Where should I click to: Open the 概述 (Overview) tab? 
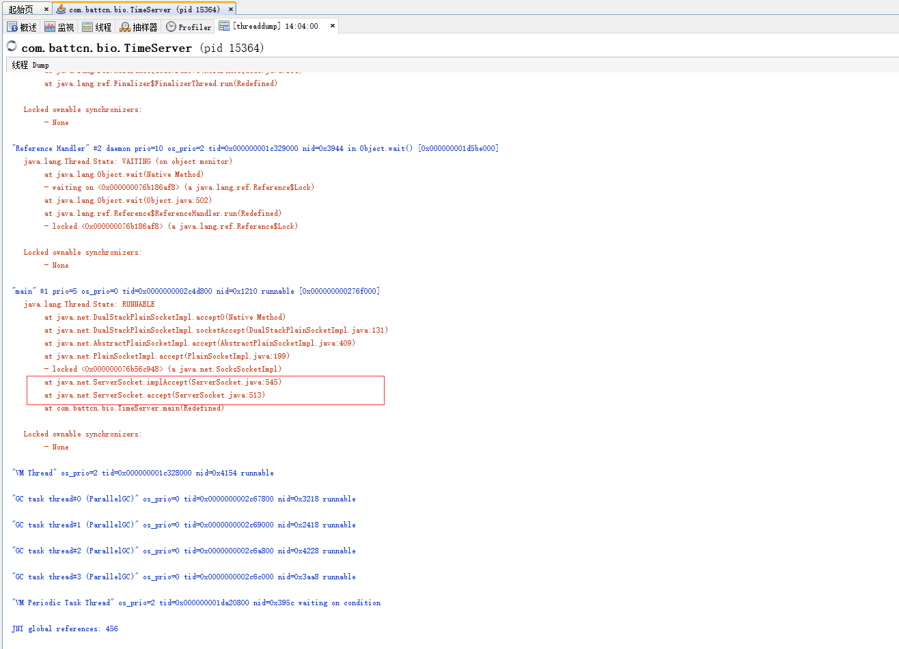[22, 27]
